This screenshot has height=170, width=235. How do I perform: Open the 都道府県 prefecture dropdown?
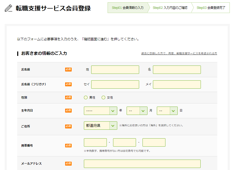tap(100, 126)
